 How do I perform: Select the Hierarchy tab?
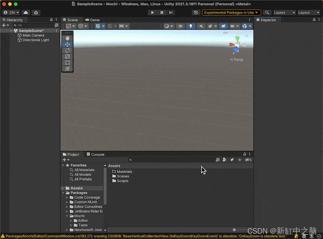click(13, 20)
